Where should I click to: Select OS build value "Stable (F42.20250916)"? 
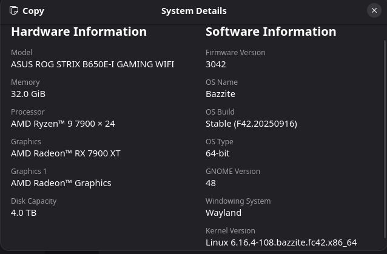click(x=251, y=124)
